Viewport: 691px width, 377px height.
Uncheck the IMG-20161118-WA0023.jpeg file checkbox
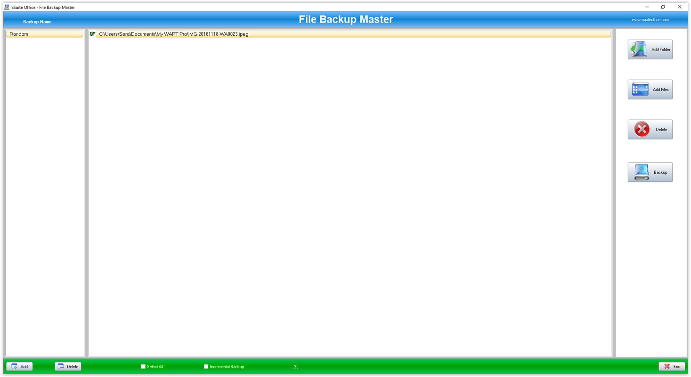(92, 34)
